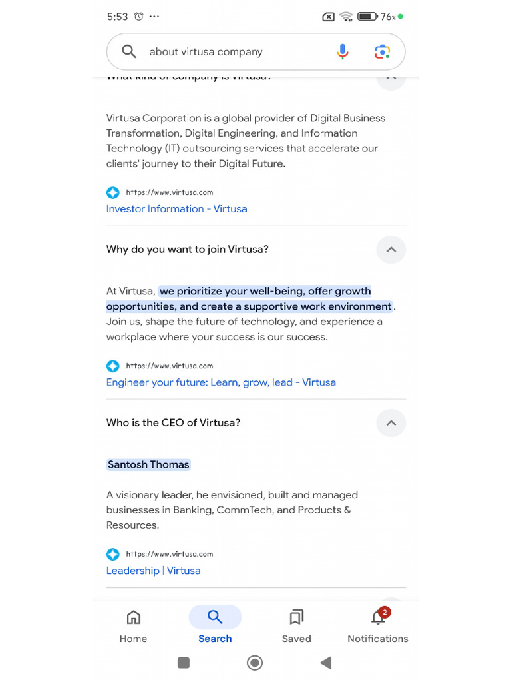Viewport: 511px width, 682px height.
Task: Open 'Engineer your future: Learn, grow, lead' link
Action: click(x=221, y=382)
